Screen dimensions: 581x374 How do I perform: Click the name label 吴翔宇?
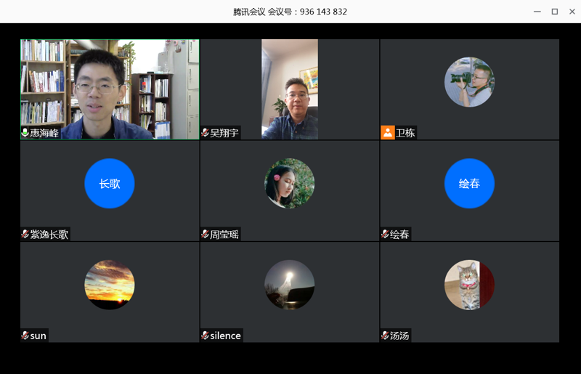tap(224, 133)
